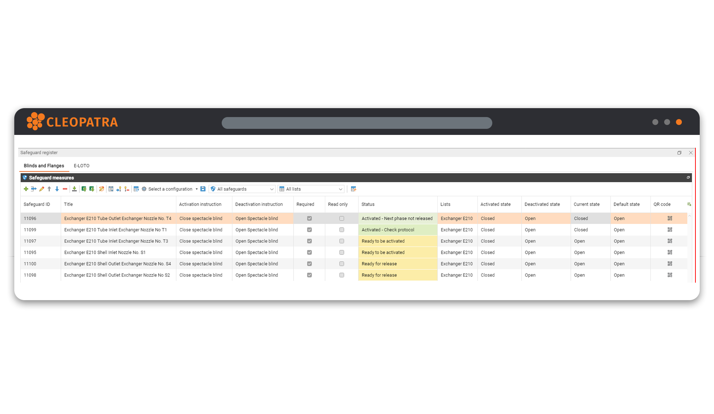Select the Blinds and Flanges tab
This screenshot has height=414, width=714.
pyautogui.click(x=44, y=166)
